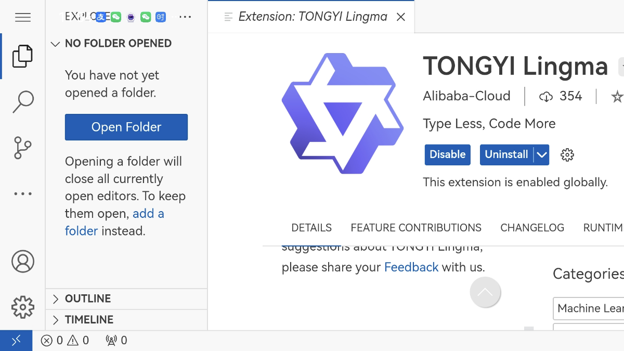This screenshot has height=351, width=624.
Task: Click the forwarded ports indicator showing 0
Action: (116, 341)
